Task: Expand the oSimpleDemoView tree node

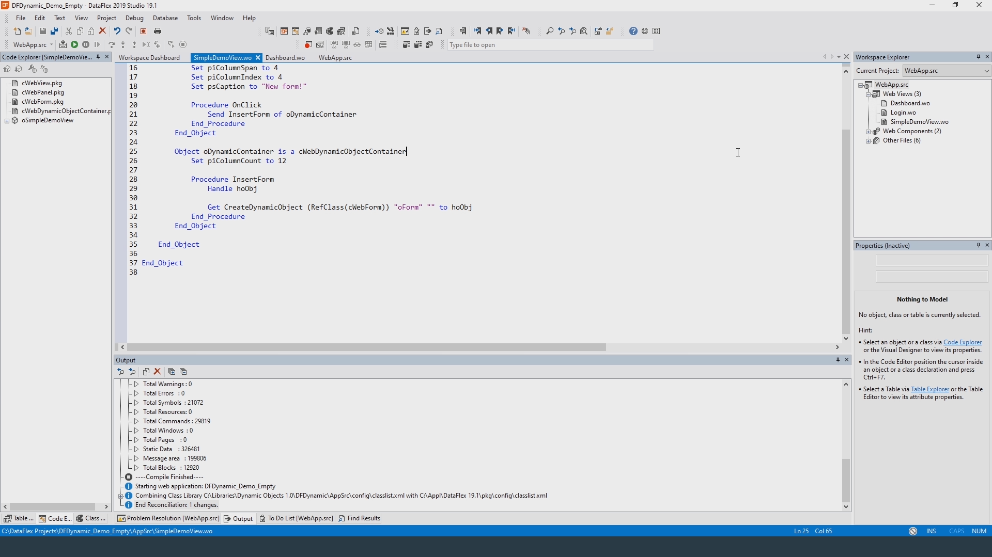Action: pyautogui.click(x=7, y=121)
